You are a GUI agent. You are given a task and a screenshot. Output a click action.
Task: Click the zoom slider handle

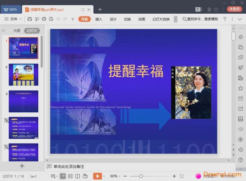tap(141, 176)
